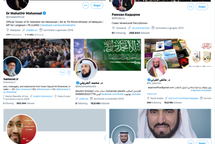Follow Рамзан Кадыров with Segui button

pos(202,6)
